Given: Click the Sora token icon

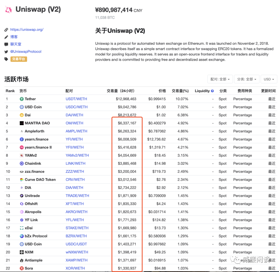Looking at the screenshot, I should tap(22, 268).
